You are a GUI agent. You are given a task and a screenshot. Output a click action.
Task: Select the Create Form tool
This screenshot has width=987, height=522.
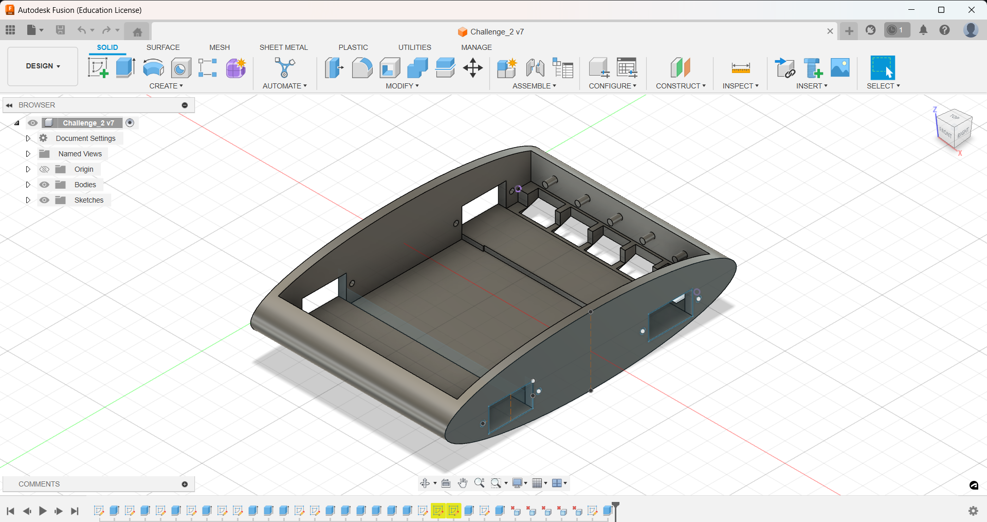pyautogui.click(x=236, y=67)
